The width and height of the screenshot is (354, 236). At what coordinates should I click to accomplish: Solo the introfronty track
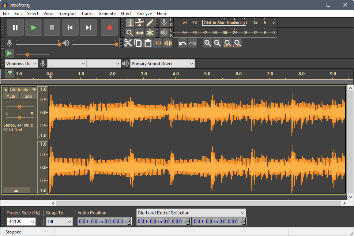28,96
